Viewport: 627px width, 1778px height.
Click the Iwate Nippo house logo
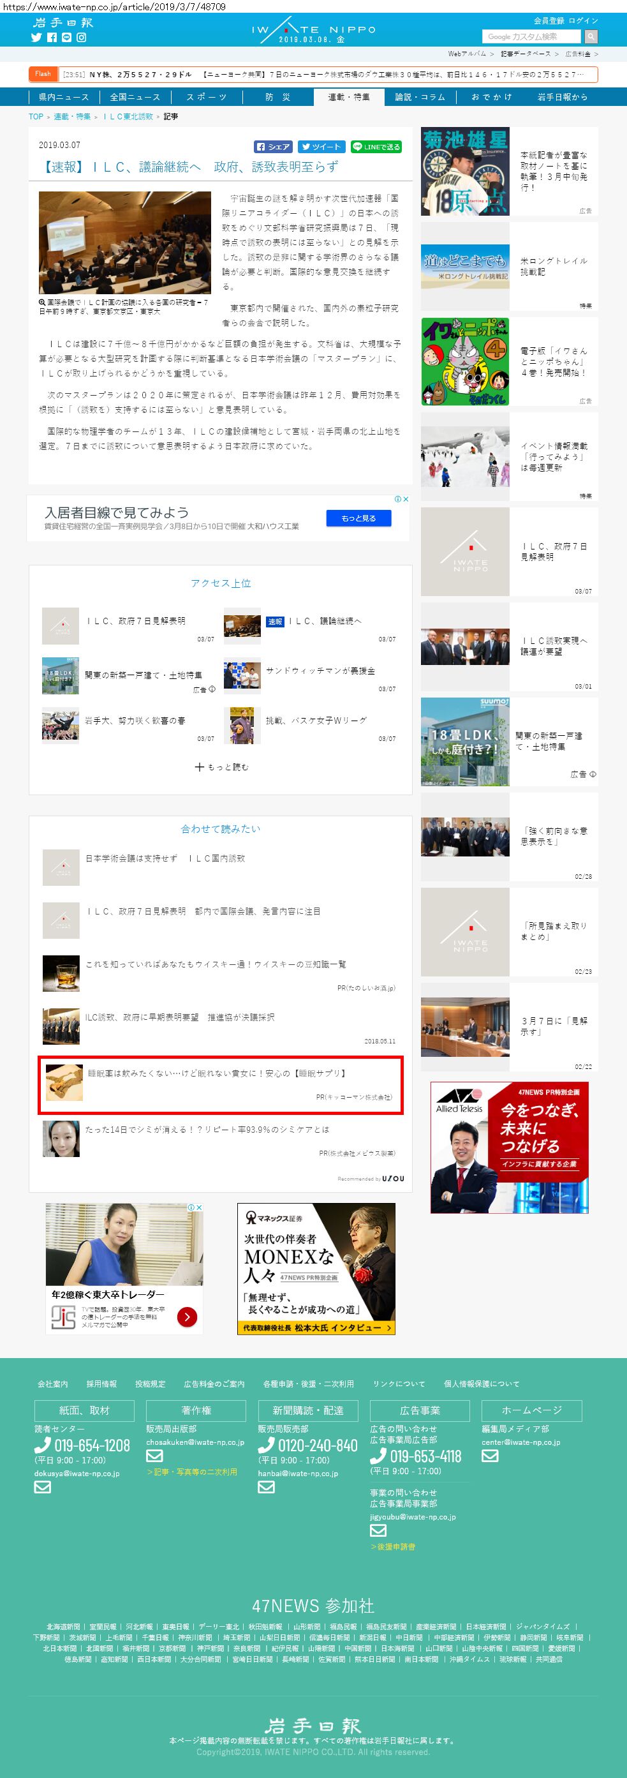tap(313, 31)
